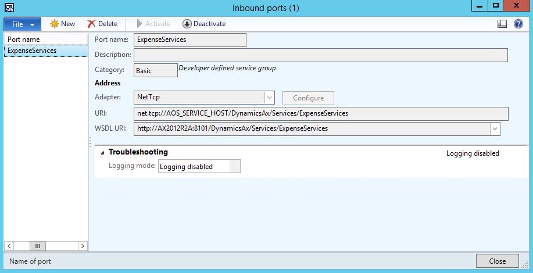The height and width of the screenshot is (273, 533).
Task: Click the Deactivate down-arrow icon
Action: 187,24
